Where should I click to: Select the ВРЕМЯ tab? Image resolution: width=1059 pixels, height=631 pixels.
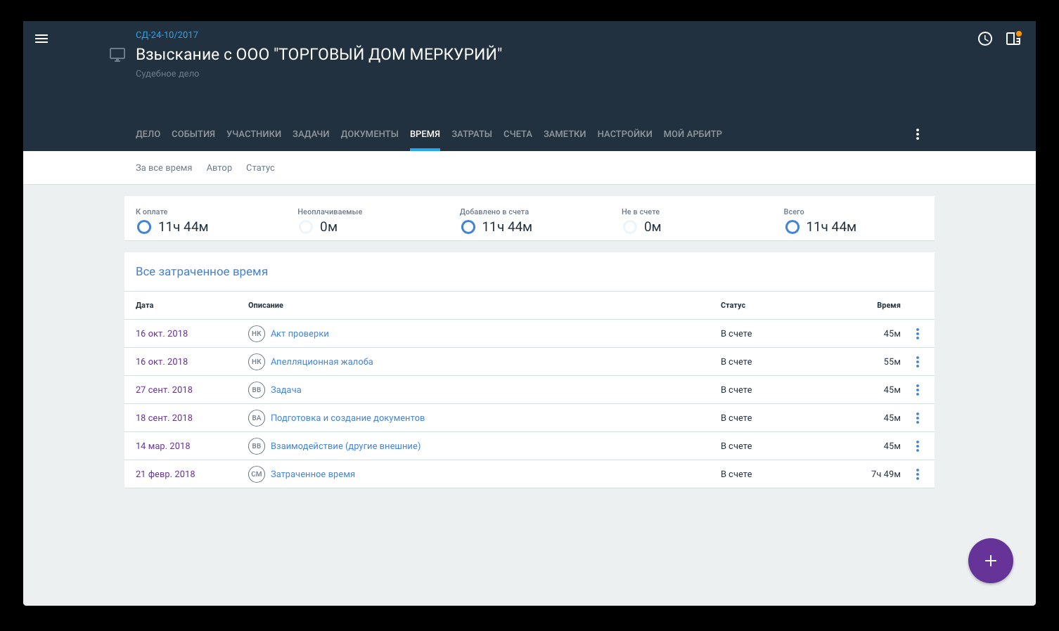click(425, 134)
